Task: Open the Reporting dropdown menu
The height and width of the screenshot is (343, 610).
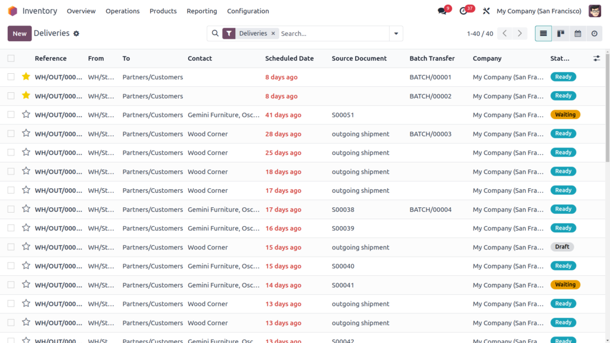Action: [x=201, y=11]
